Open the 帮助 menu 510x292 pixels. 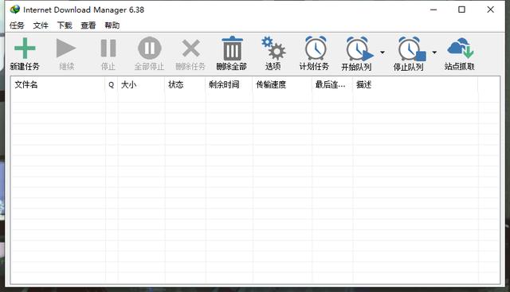112,25
